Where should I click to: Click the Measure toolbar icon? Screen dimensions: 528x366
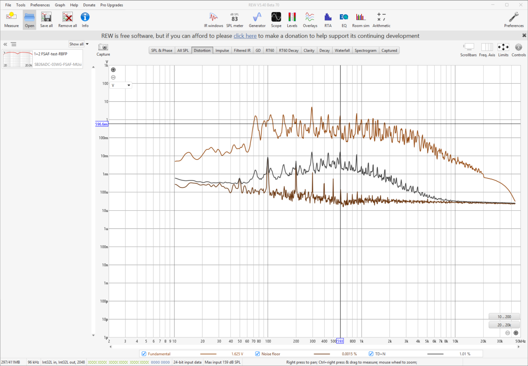coord(11,20)
